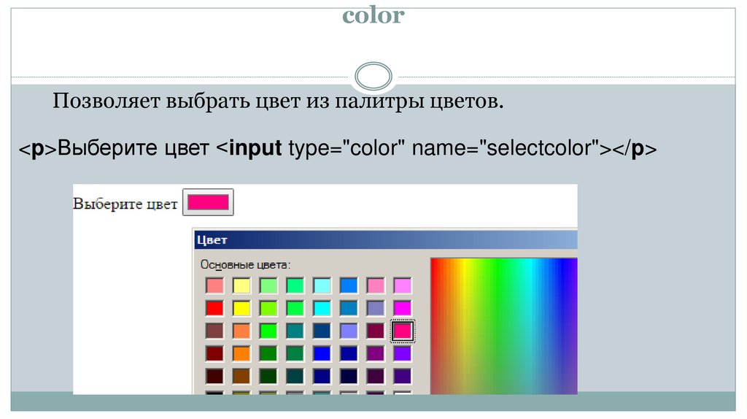
Task: Select the highlighted hot pink swatch
Action: (x=403, y=331)
